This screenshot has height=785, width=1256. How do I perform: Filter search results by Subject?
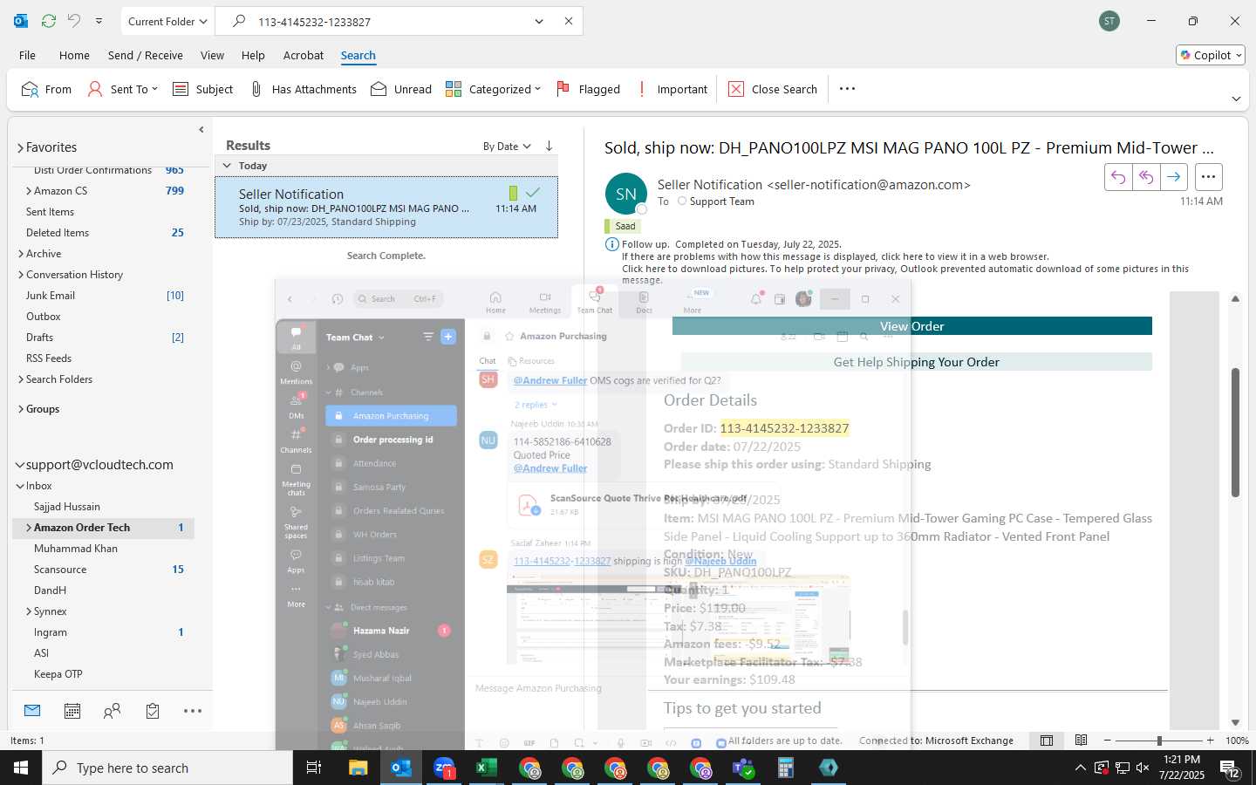point(202,89)
